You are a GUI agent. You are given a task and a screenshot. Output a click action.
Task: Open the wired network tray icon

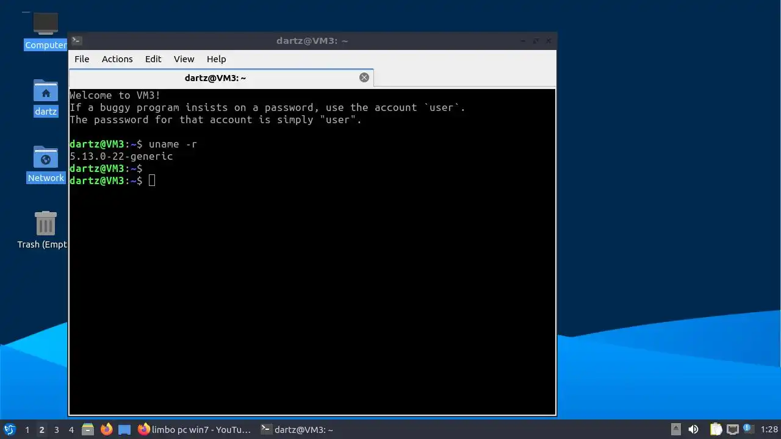point(732,429)
